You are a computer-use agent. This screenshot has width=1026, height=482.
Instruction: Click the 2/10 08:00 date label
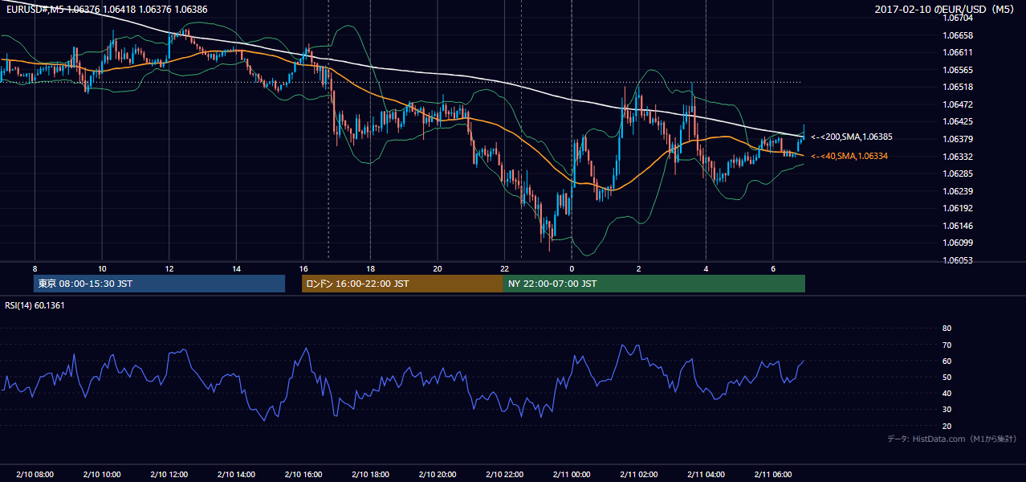[35, 474]
